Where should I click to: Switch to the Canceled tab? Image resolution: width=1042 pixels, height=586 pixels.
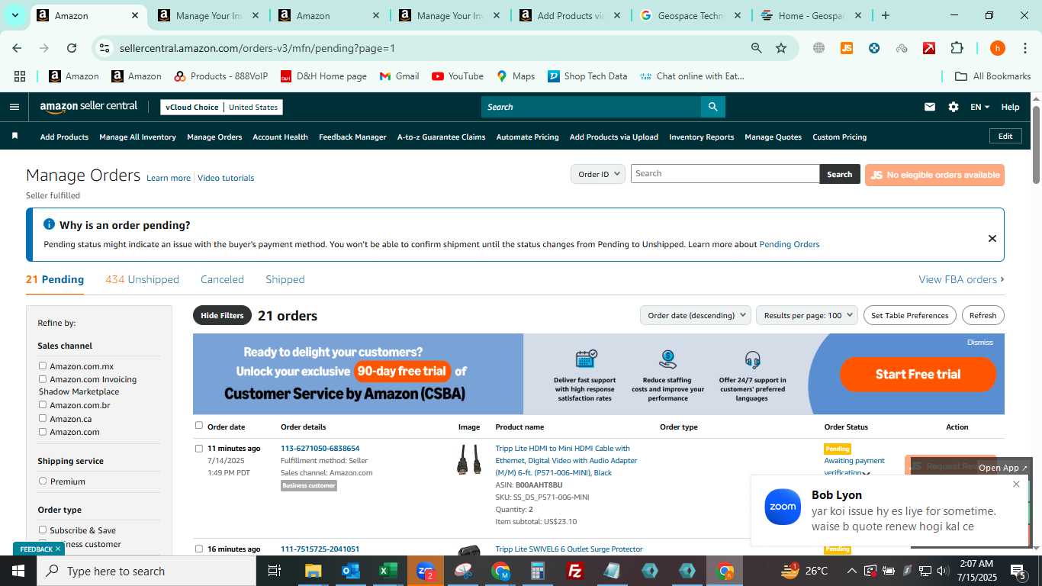pyautogui.click(x=222, y=279)
